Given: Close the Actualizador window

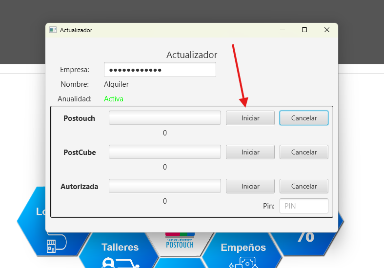Looking at the screenshot, I should tap(327, 30).
